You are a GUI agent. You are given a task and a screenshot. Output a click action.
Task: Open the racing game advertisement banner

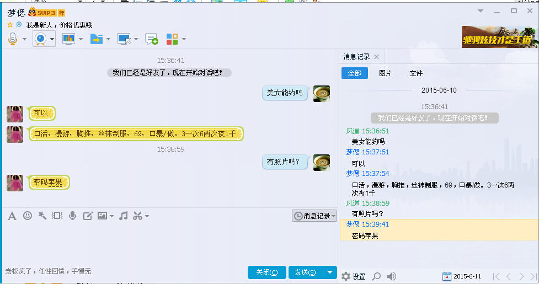tap(499, 37)
